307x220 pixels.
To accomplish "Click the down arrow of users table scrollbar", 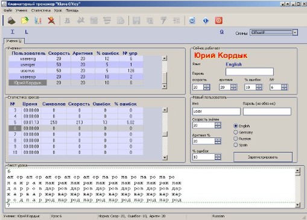I will [165, 86].
